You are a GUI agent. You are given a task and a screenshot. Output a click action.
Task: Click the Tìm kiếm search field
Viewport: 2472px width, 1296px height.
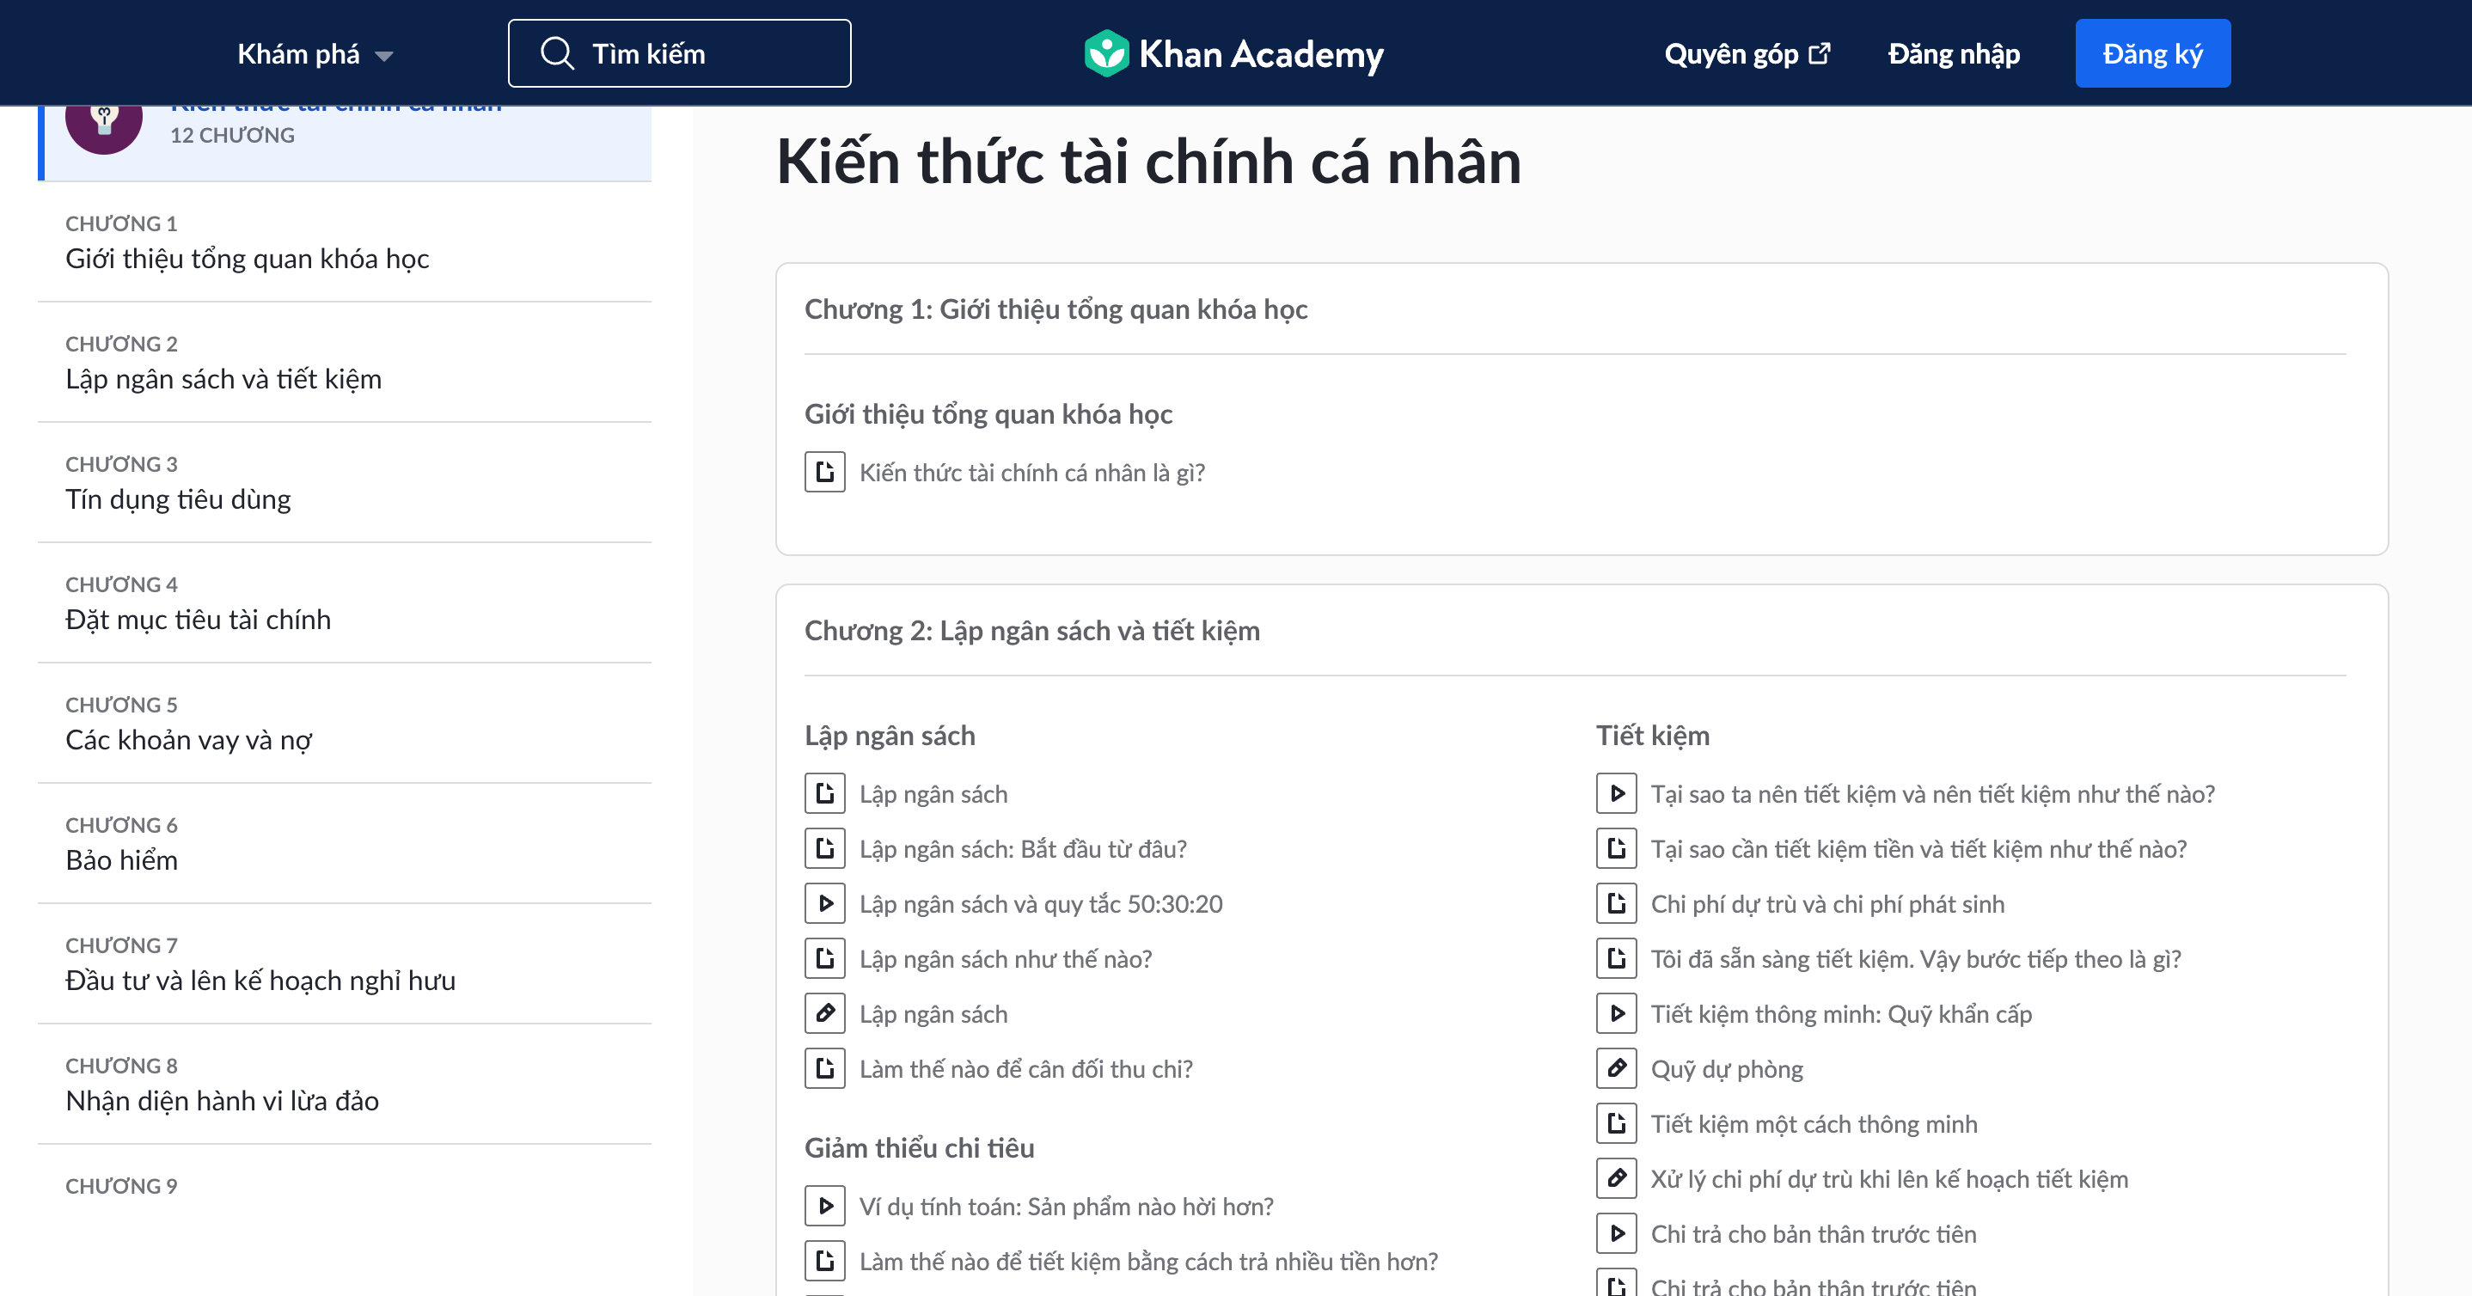[x=679, y=54]
